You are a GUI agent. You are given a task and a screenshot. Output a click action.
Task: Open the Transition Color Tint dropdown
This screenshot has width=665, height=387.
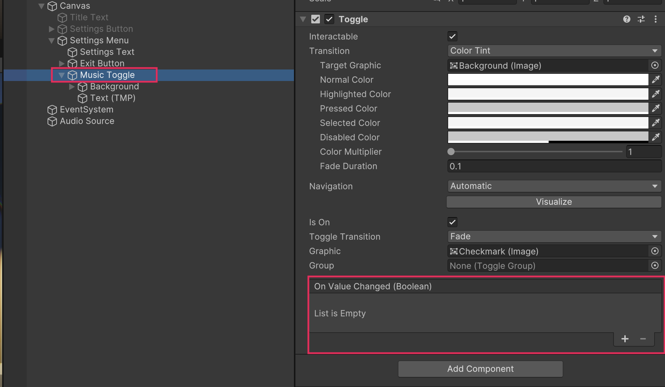pos(554,51)
